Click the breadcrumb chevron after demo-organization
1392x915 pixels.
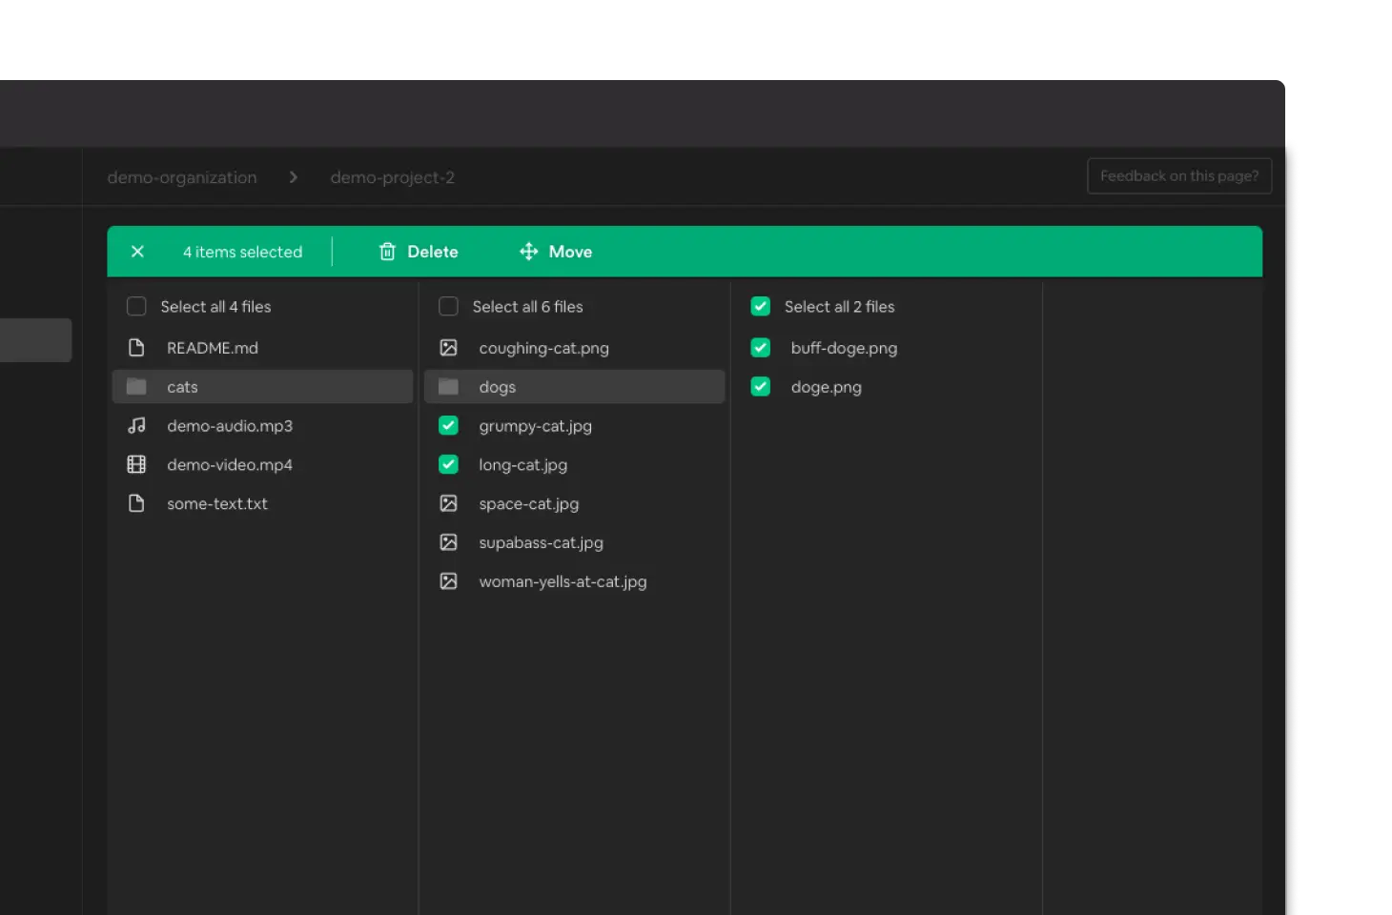tap(294, 177)
